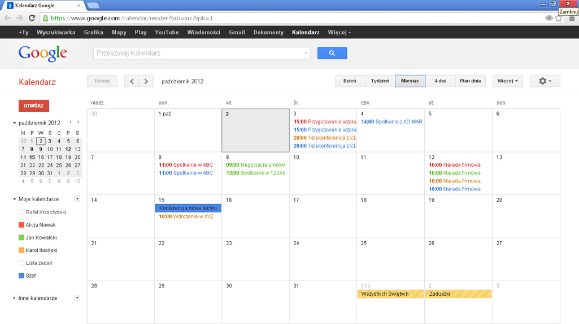Image resolution: width=579 pixels, height=324 pixels.
Task: Open 09:00 Negocjacja umowy event
Action: pos(255,165)
